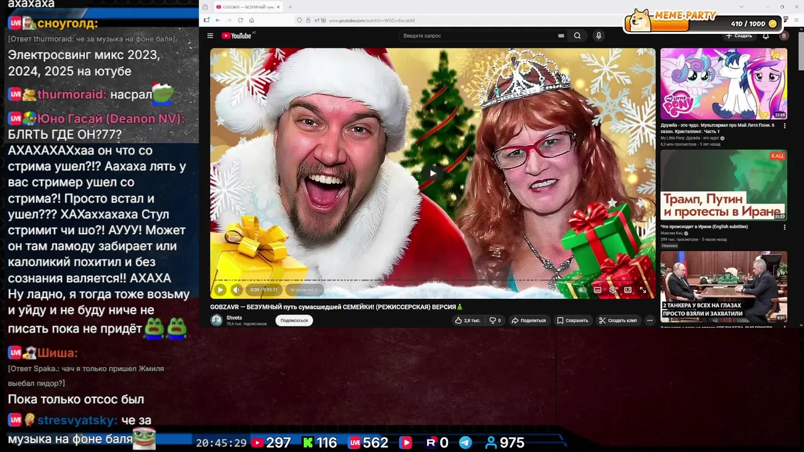Go forward in the browser
This screenshot has height=452, width=804.
pyautogui.click(x=229, y=20)
